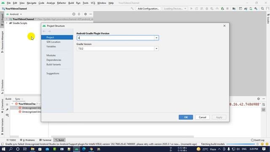Open the Tools menu
This screenshot has width=270, height=152.
(85, 3)
